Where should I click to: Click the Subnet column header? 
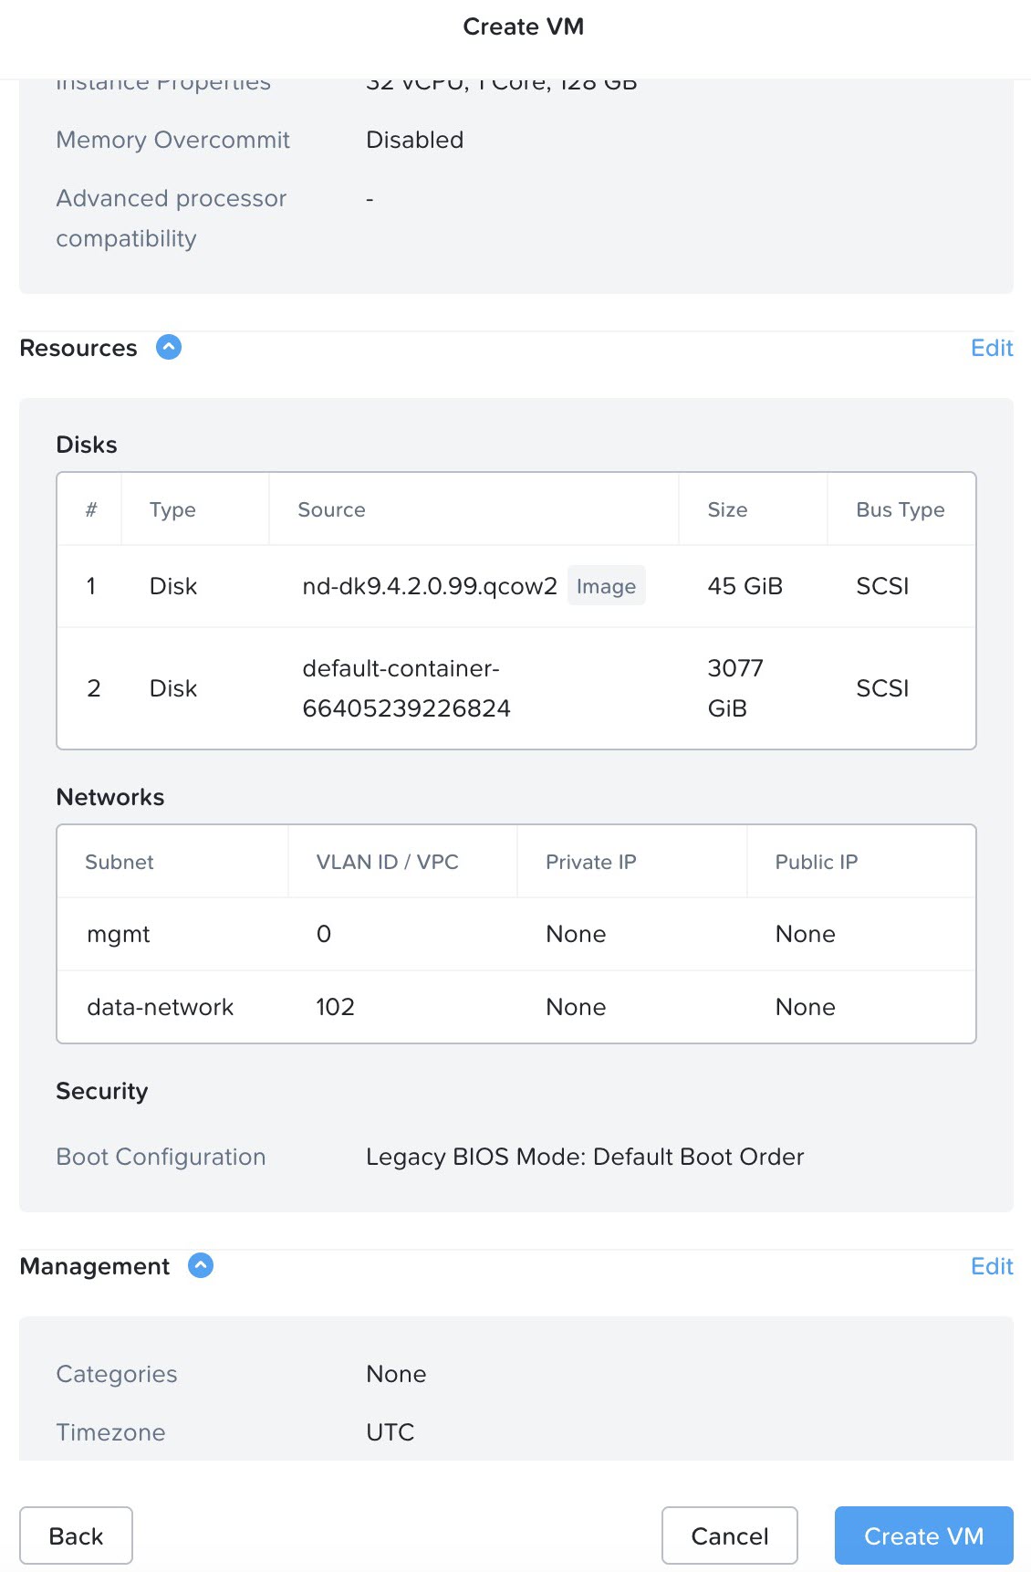point(119,862)
